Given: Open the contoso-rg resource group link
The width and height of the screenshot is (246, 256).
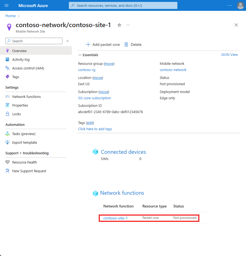Looking at the screenshot, I should point(87,70).
